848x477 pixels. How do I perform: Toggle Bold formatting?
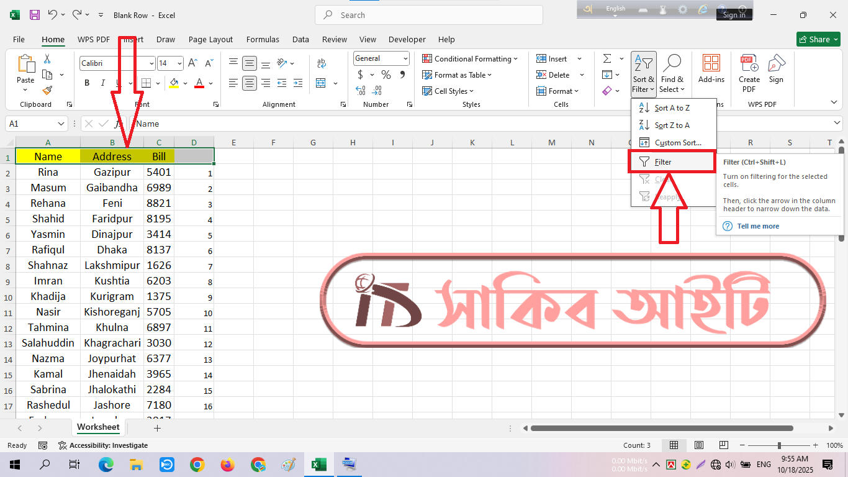pyautogui.click(x=87, y=83)
